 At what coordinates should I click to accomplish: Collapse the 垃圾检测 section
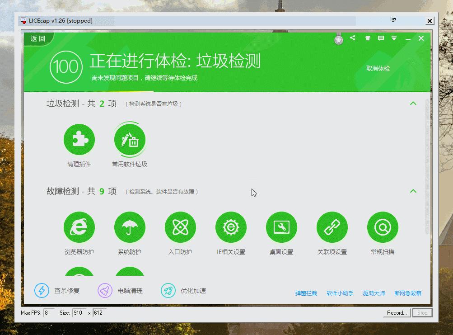pos(413,103)
